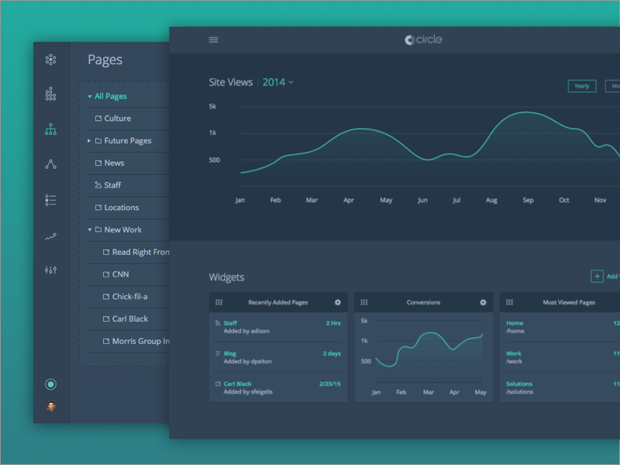Open the Chick-fil-a page under New Work

click(129, 296)
